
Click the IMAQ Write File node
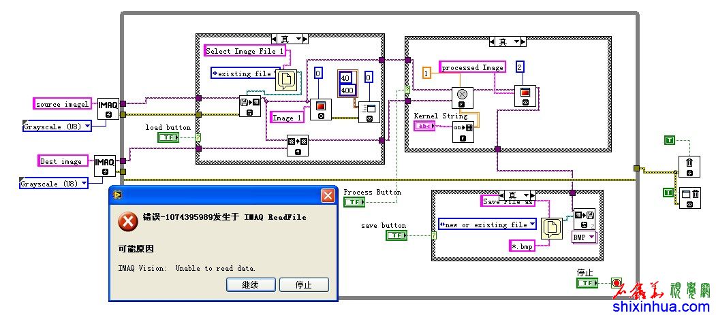point(584,219)
